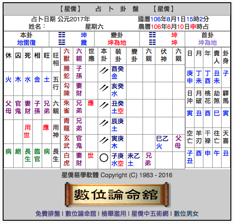Viewport: 234px width, 223px height.
Task: Click the 丁酉 year pillar value
Action: [x=208, y=77]
